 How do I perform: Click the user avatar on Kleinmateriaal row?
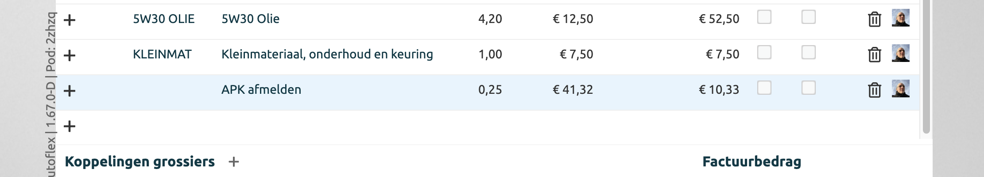click(x=900, y=54)
